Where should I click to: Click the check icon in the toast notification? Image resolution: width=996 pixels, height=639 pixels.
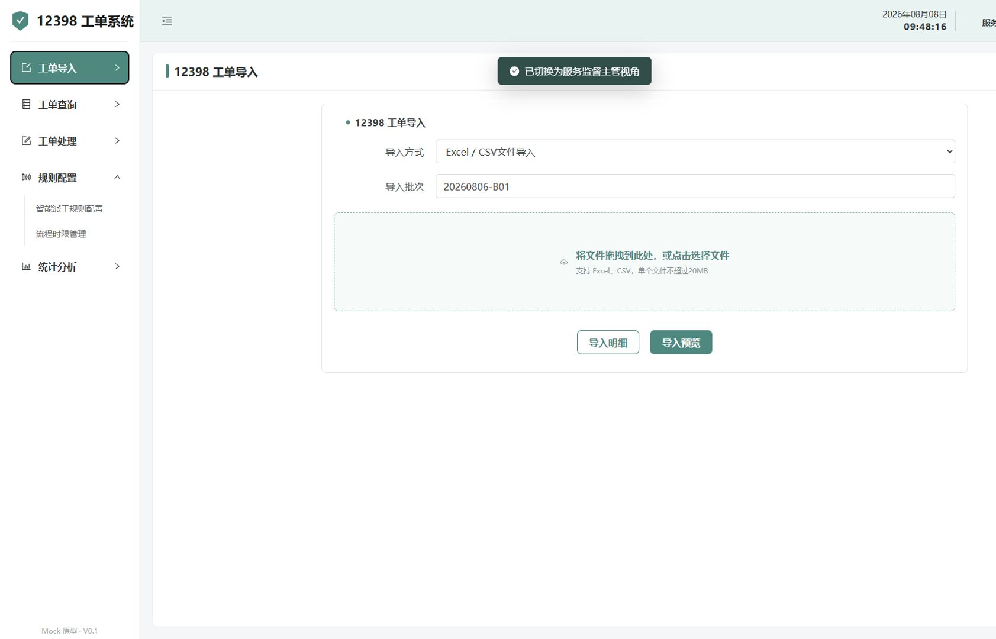(514, 71)
